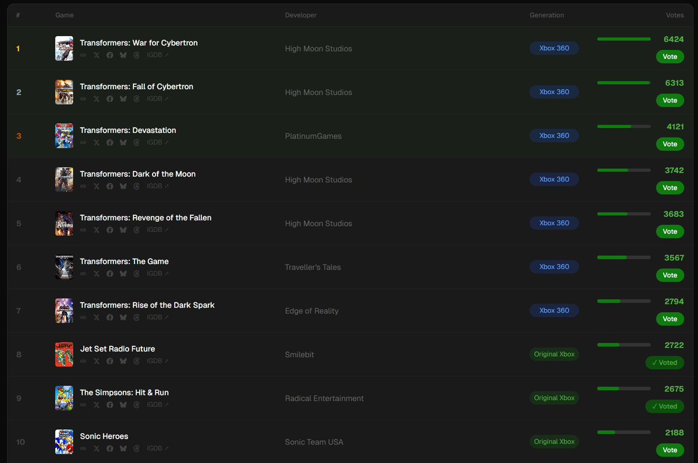Select 'Edge of Reality' developer text

tap(311, 311)
